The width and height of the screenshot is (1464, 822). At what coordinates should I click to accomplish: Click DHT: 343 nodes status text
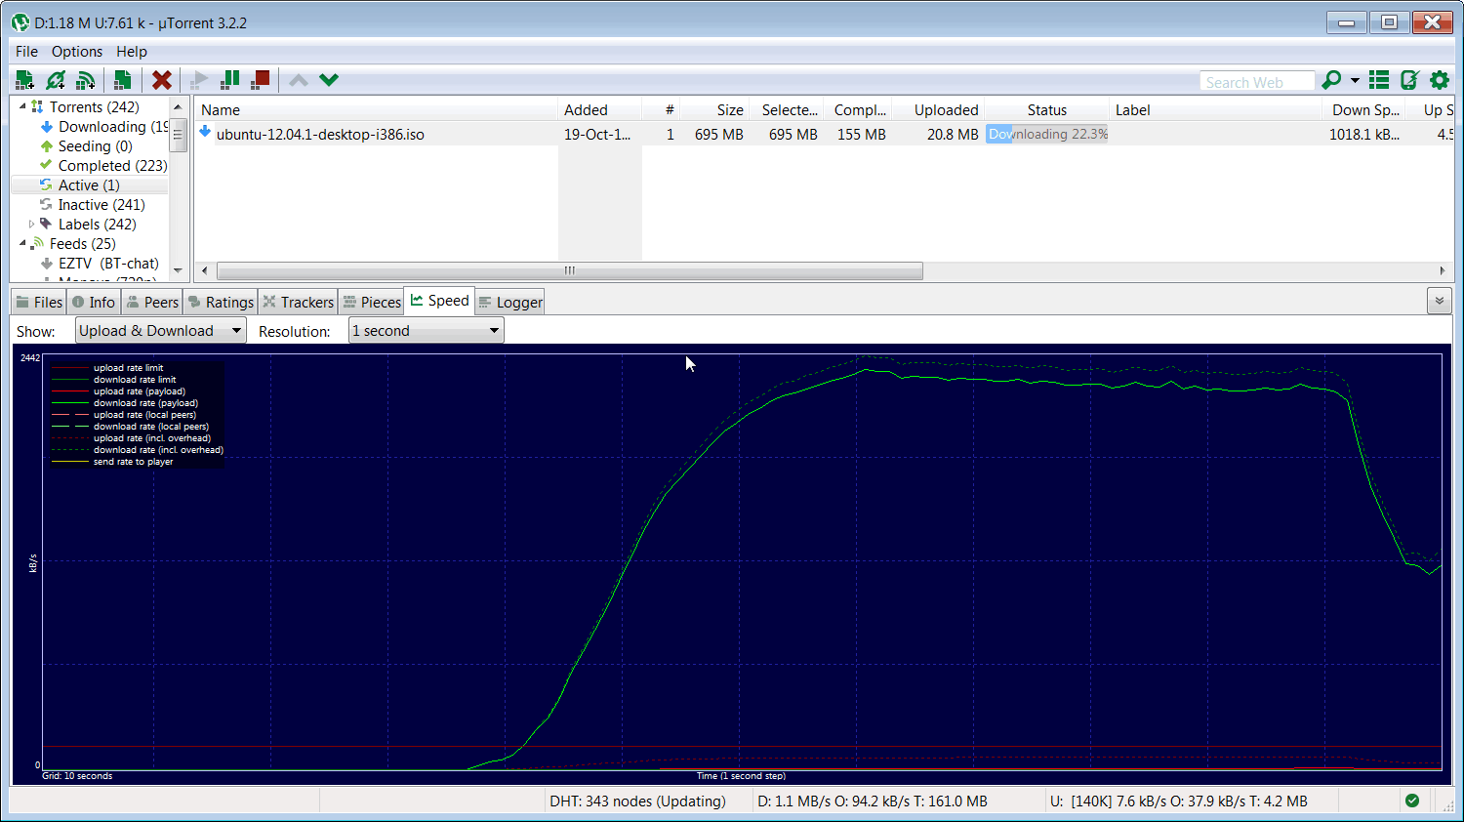(637, 801)
